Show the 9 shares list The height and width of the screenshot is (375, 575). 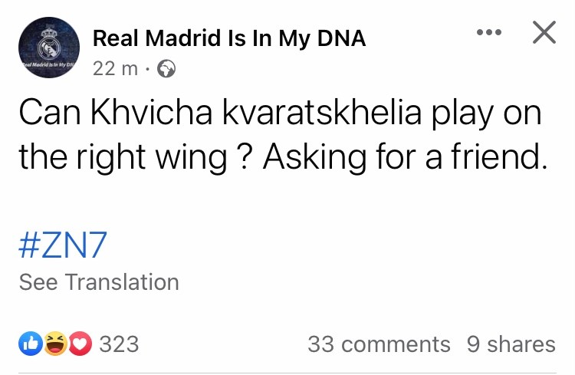(511, 344)
